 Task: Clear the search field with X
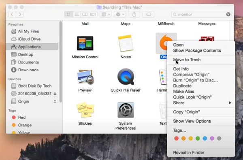228,15
